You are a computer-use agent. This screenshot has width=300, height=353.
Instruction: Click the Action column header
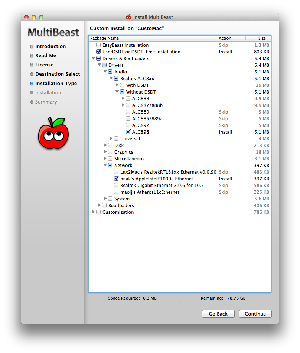click(232, 38)
